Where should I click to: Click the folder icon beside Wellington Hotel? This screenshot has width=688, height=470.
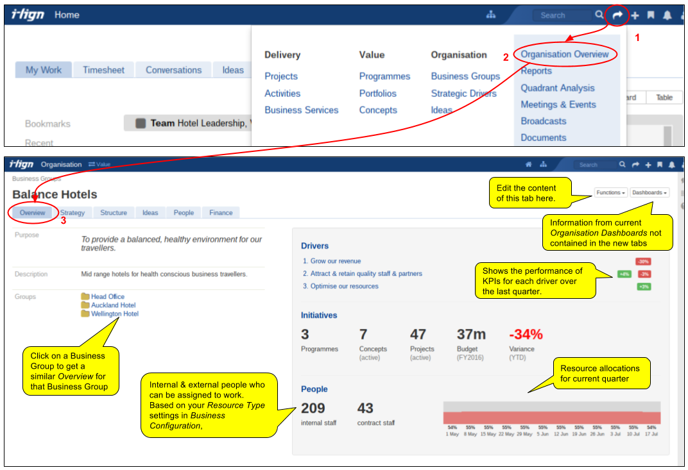[85, 314]
